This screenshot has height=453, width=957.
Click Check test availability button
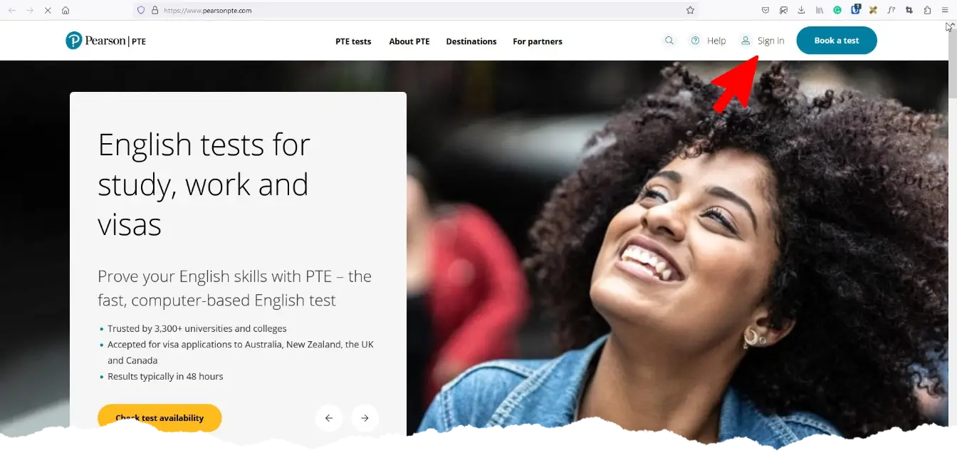tap(159, 417)
